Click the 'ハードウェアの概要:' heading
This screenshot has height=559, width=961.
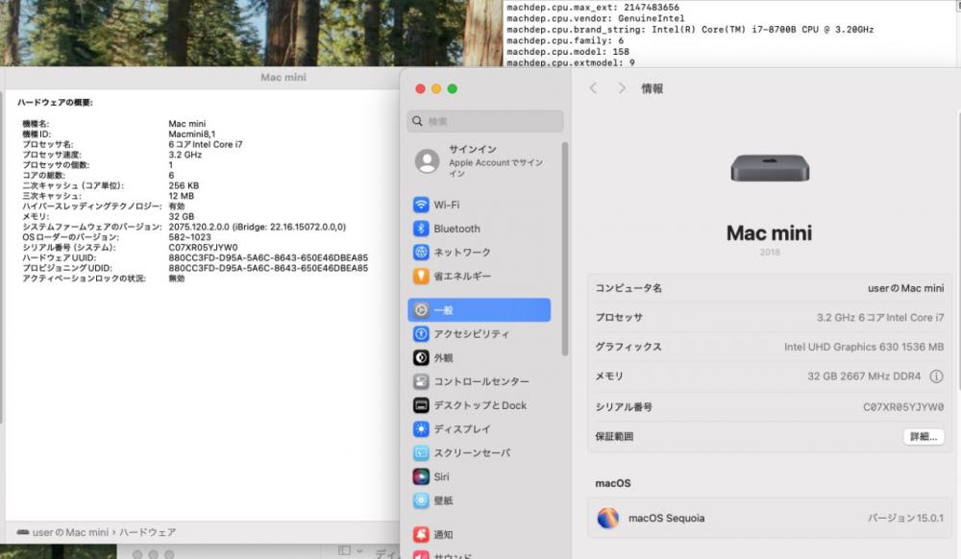[55, 102]
